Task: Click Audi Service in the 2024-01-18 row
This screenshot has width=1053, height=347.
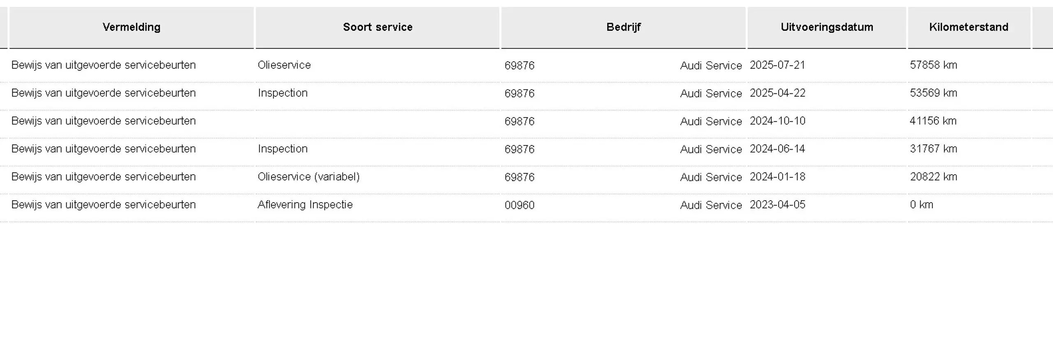Action: click(711, 177)
